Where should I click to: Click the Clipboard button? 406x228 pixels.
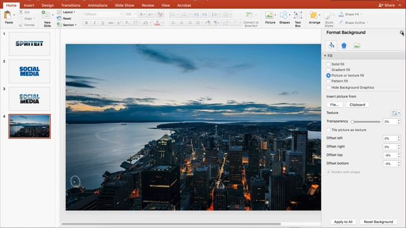pos(357,104)
